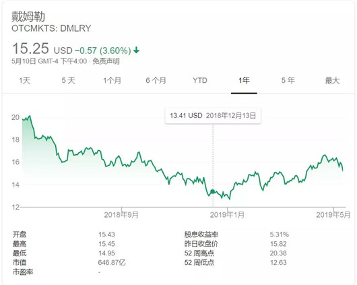The height and width of the screenshot is (285, 357).
Task: Select the 1天 time range tab
Action: (25, 80)
